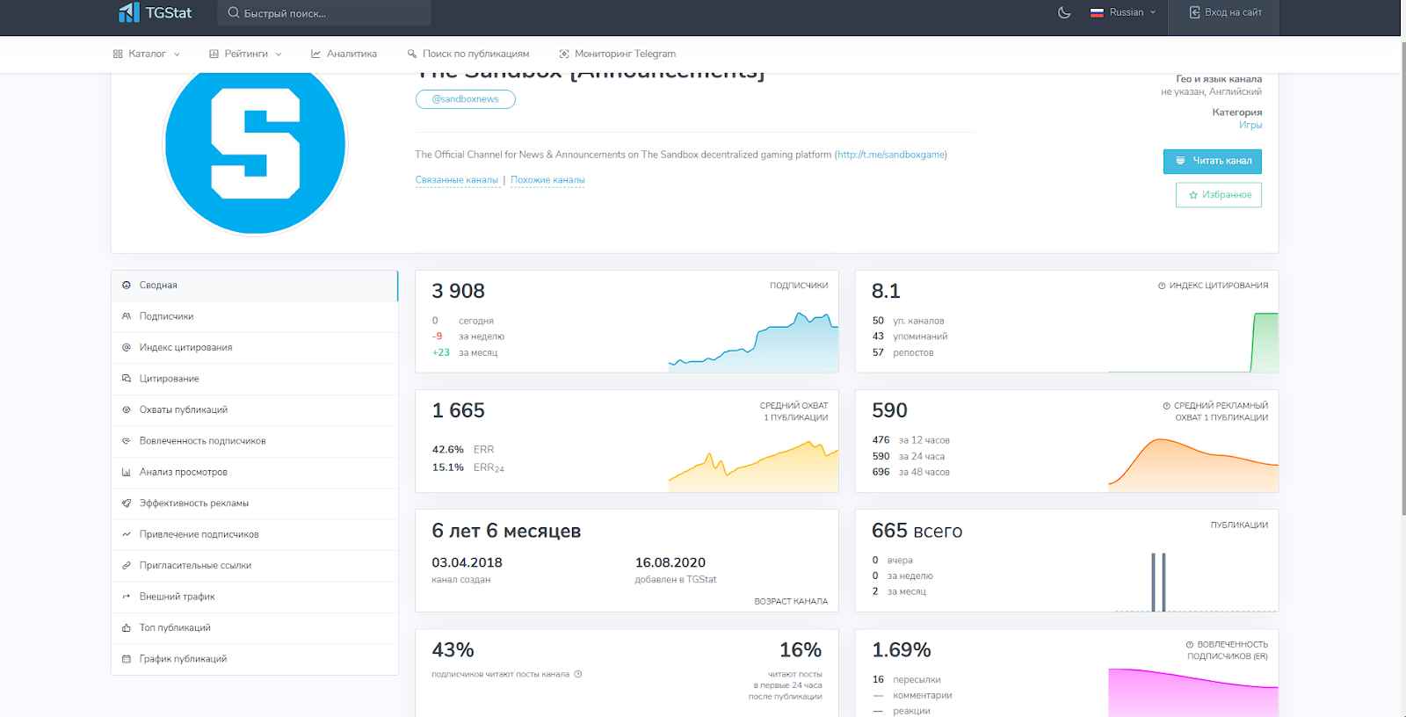The width and height of the screenshot is (1406, 717).
Task: Click 'Анализ просмотров' bar chart icon
Action: (127, 473)
